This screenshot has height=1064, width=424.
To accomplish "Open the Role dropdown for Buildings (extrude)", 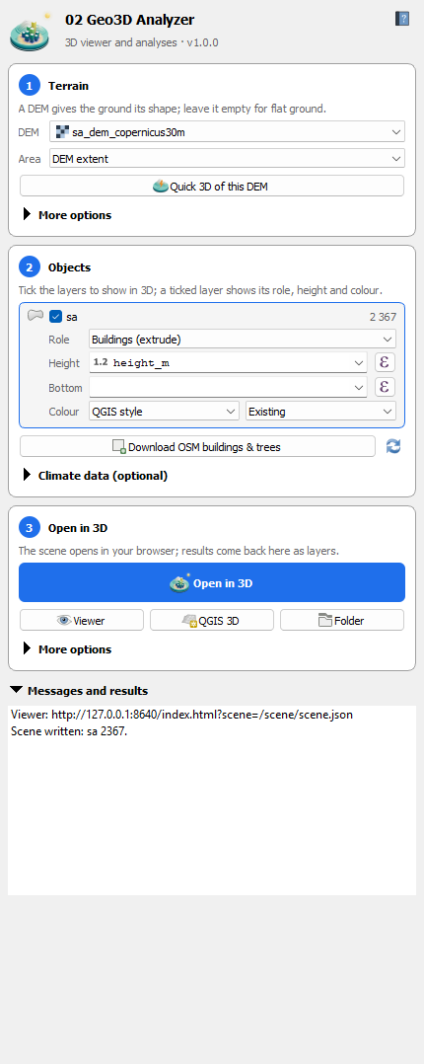I will (x=243, y=339).
